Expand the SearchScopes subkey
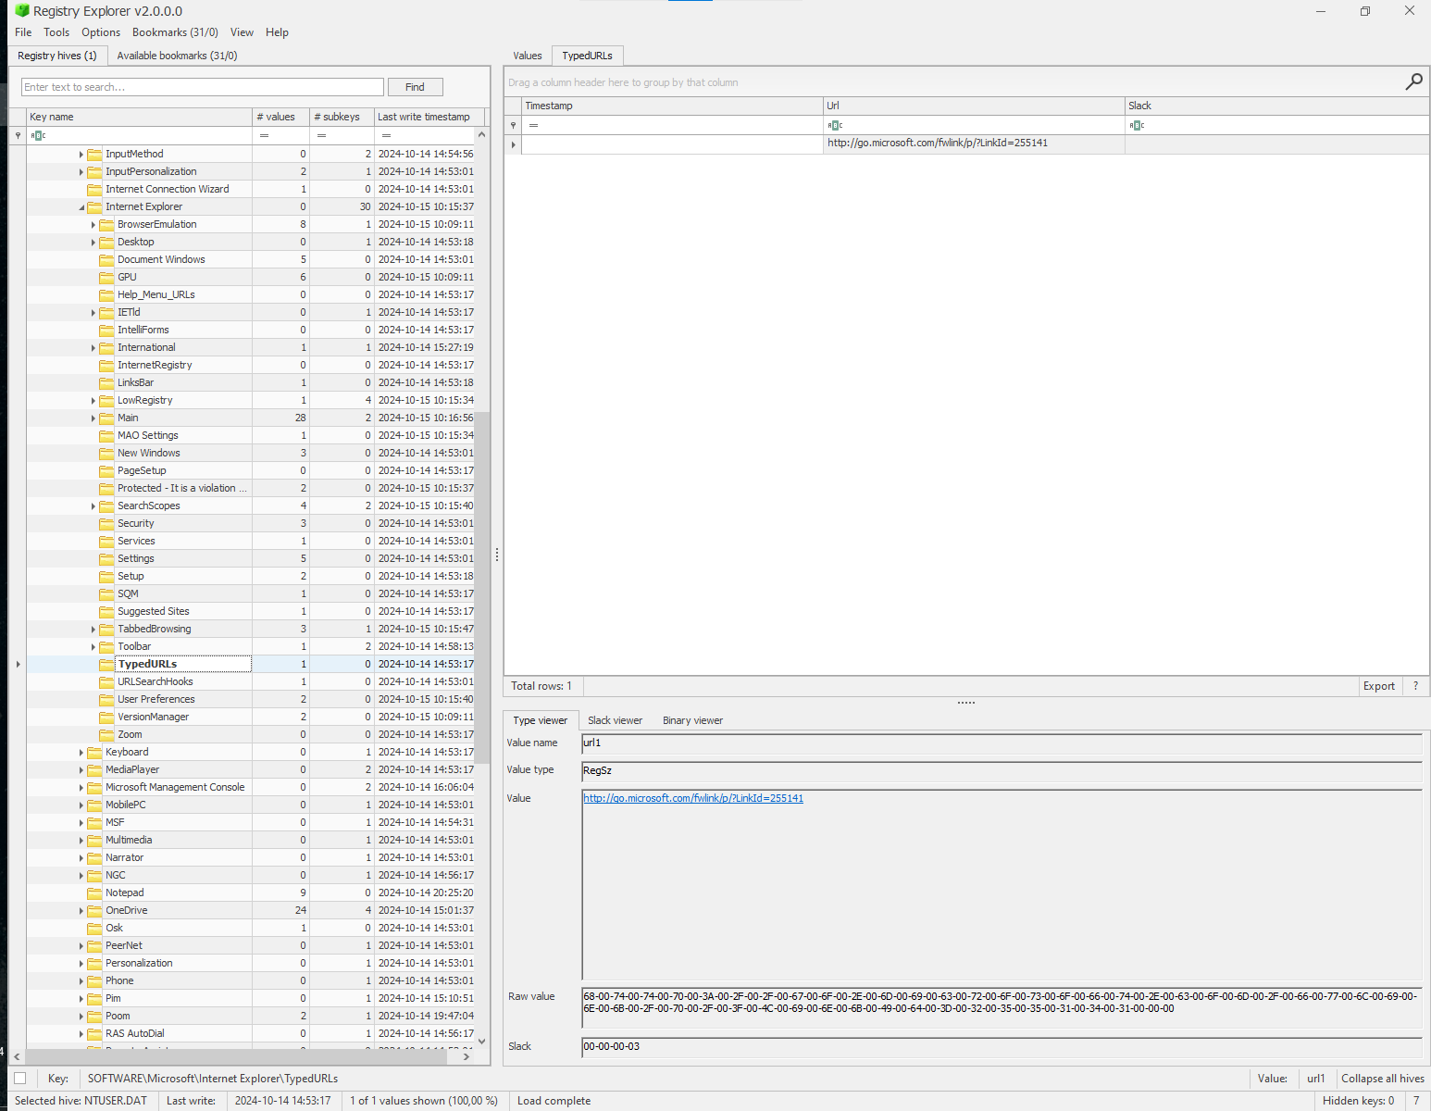This screenshot has height=1111, width=1431. tap(93, 506)
